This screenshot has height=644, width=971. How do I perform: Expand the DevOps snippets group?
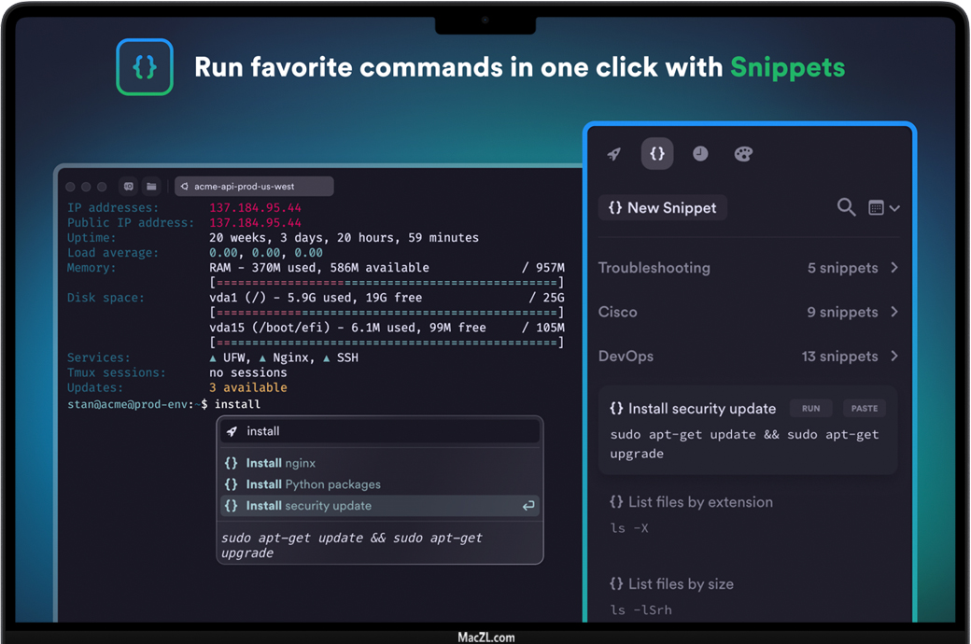pyautogui.click(x=748, y=357)
